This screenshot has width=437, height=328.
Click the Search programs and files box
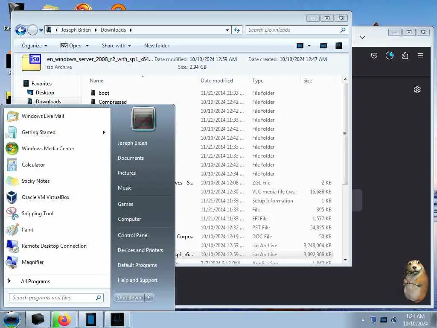coord(56,298)
